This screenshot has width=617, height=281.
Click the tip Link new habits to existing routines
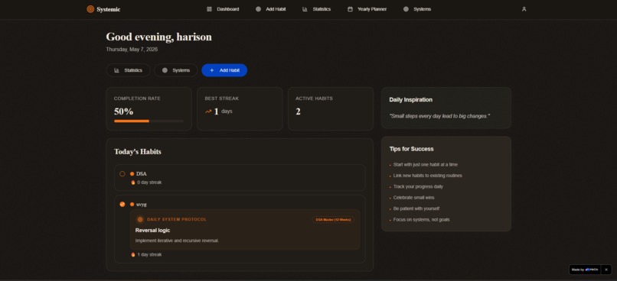pyautogui.click(x=428, y=176)
